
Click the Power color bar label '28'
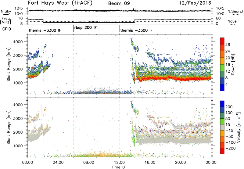[x=228, y=45]
